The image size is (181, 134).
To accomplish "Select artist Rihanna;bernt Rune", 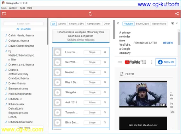I will (x=21, y=122).
